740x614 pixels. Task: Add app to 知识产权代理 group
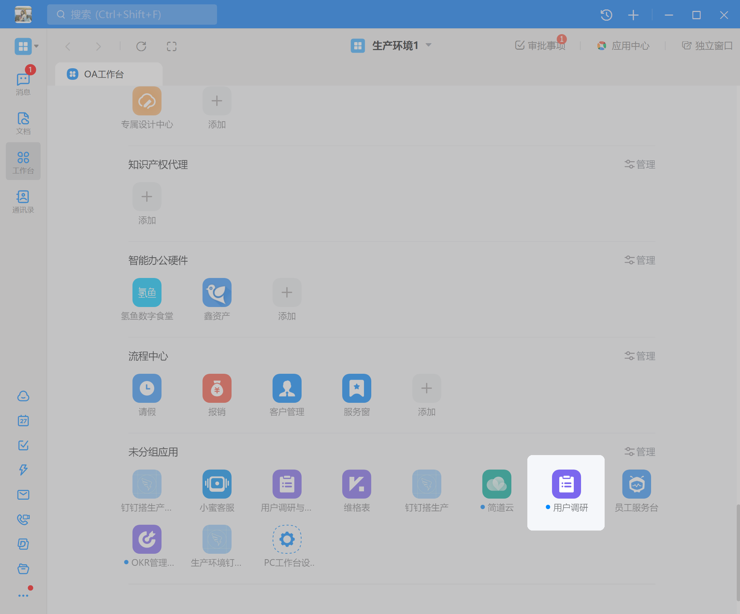click(x=147, y=197)
